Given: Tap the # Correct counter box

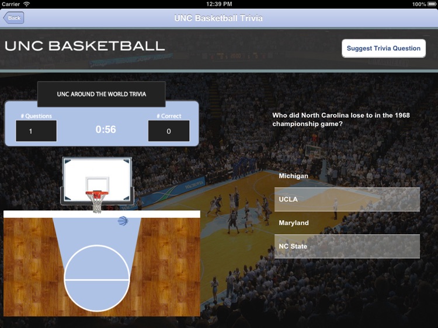Looking at the screenshot, I should coord(169,131).
